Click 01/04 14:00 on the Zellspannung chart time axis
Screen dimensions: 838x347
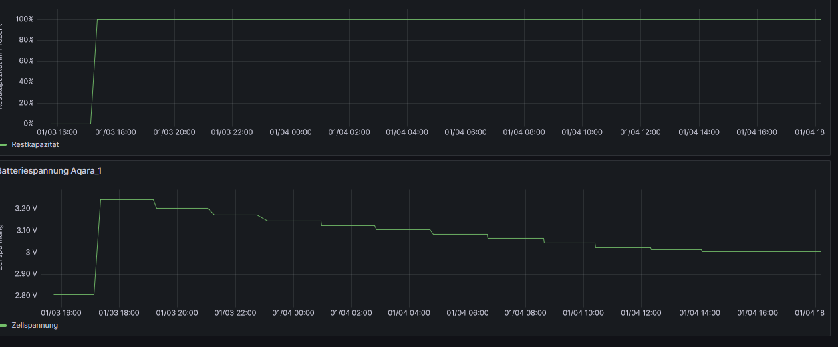point(700,312)
